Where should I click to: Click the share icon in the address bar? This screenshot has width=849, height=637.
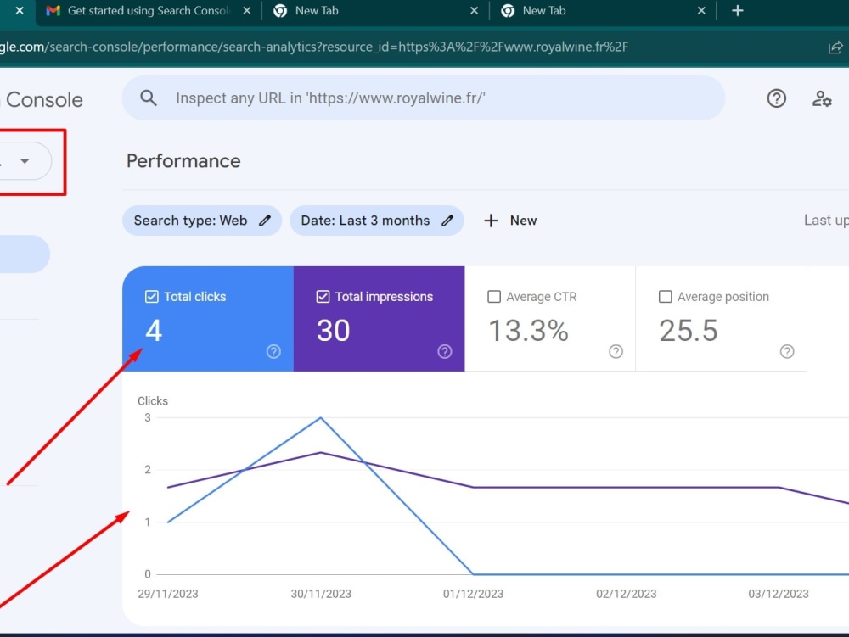tap(835, 47)
